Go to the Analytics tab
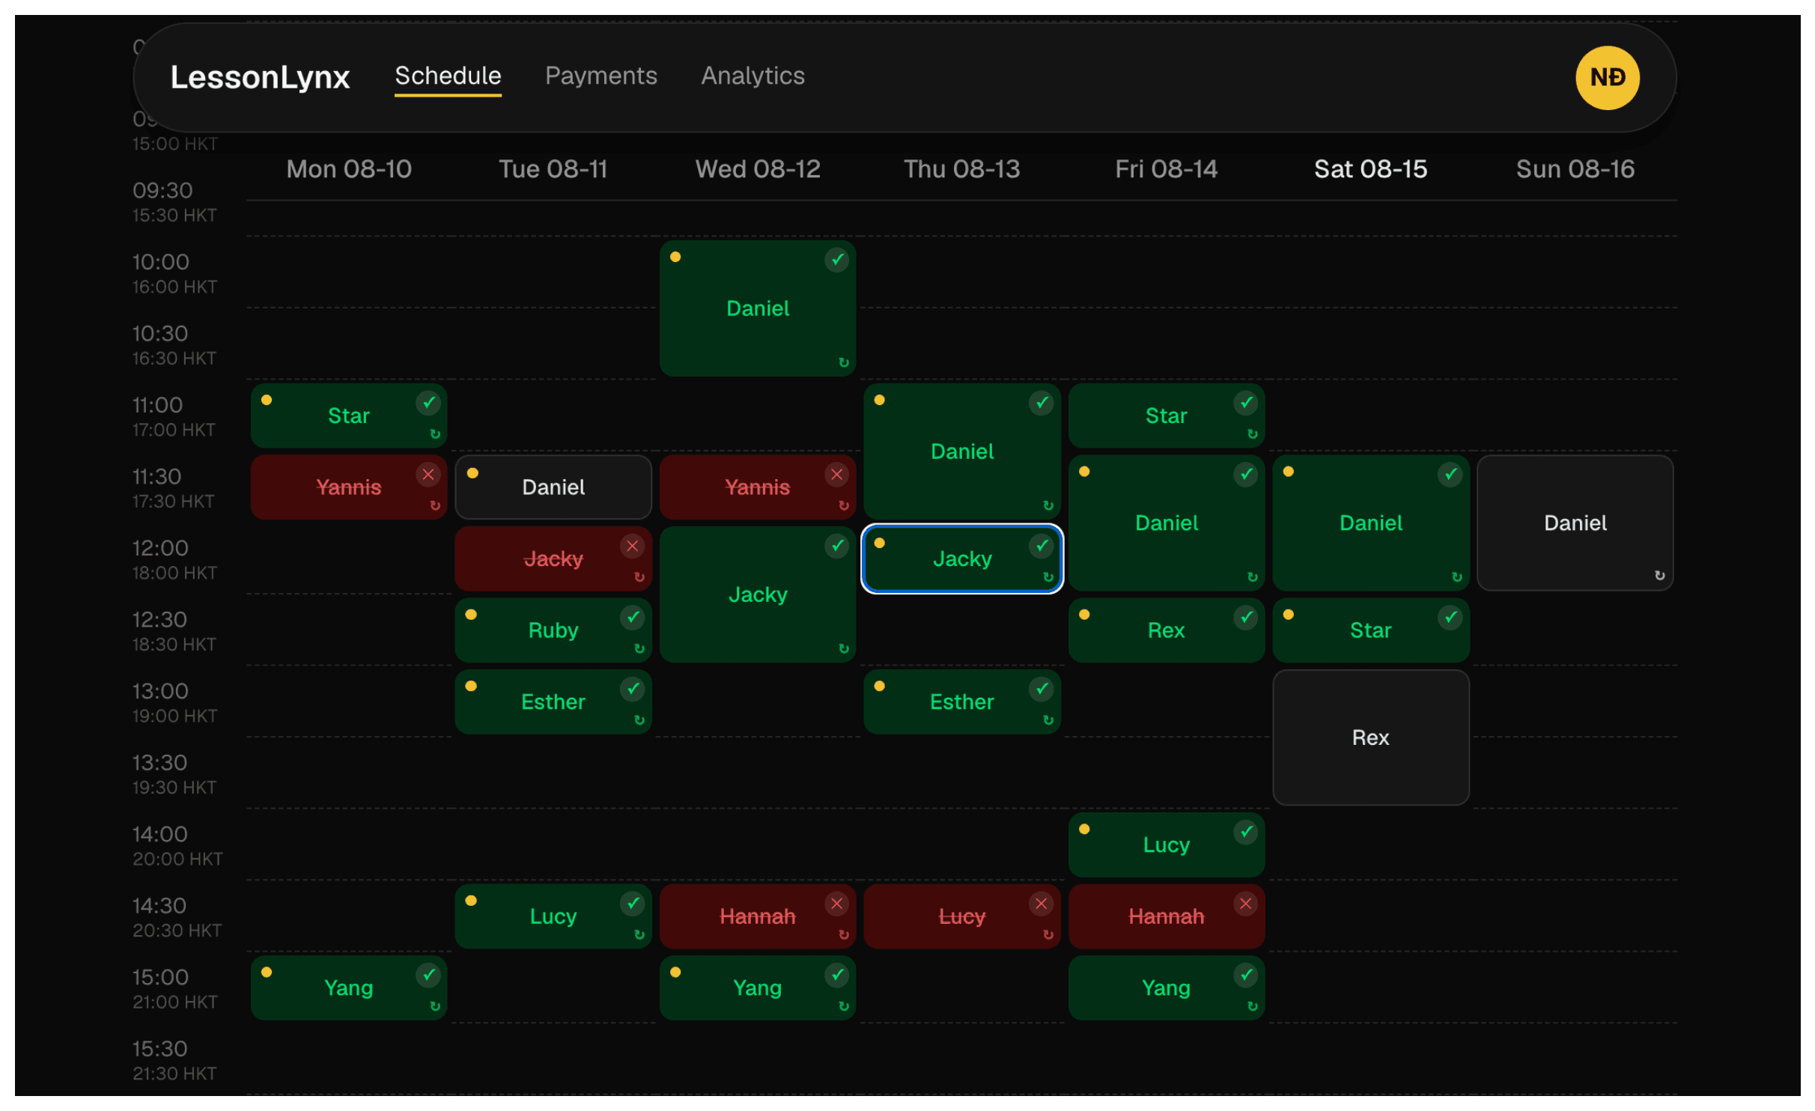Screen dimensions: 1815x1111 coord(753,76)
